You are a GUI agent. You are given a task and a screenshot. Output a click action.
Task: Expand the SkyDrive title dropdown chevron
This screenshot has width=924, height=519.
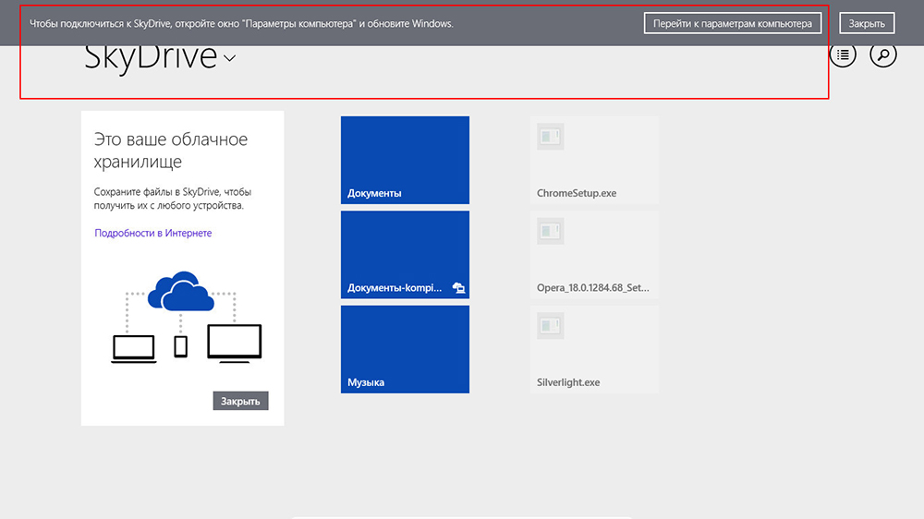tap(230, 58)
